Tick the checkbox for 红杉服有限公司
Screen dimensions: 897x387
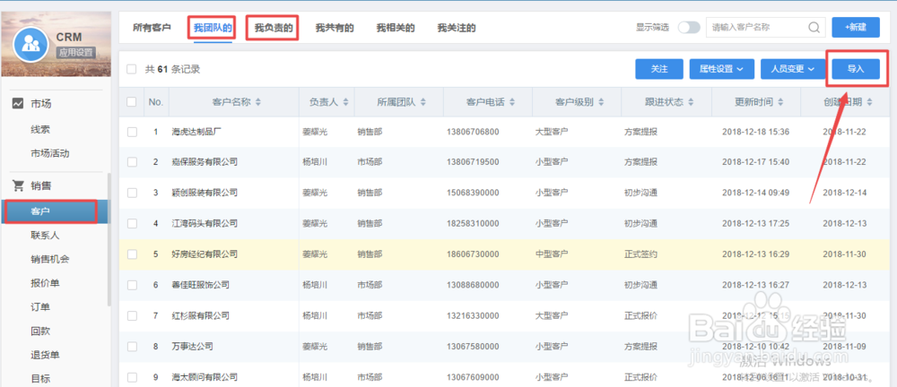point(132,315)
